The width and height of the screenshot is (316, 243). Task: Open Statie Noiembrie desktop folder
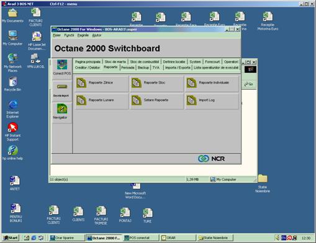[263, 183]
